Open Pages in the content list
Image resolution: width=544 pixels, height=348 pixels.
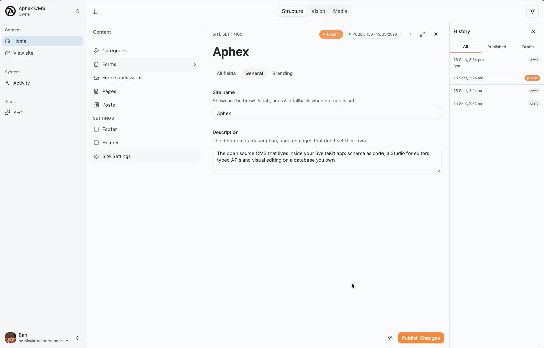point(145,91)
